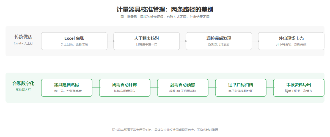Click the text 手工记录，更新滞后

click(74, 44)
